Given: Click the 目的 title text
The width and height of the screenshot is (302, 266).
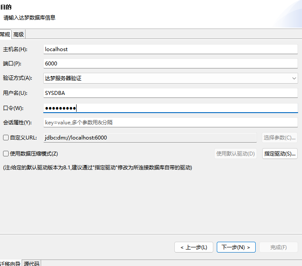Looking at the screenshot, I should coord(6,7).
